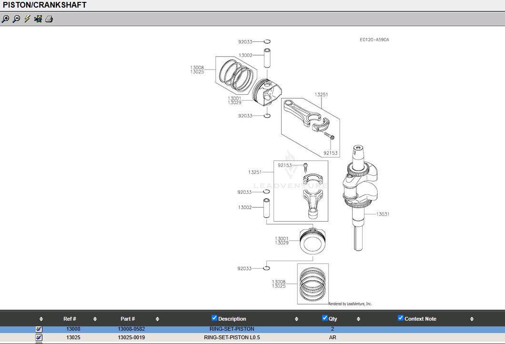Select the RING-SET-PISTON L0.5 description cell

(x=232, y=337)
